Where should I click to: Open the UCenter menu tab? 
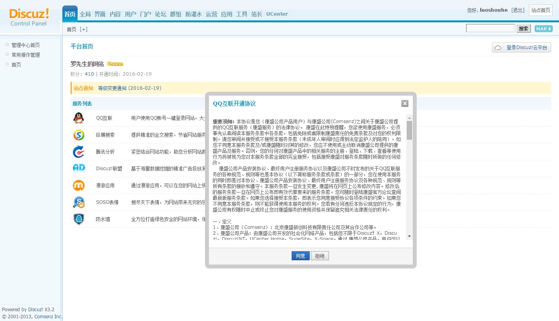tap(277, 14)
